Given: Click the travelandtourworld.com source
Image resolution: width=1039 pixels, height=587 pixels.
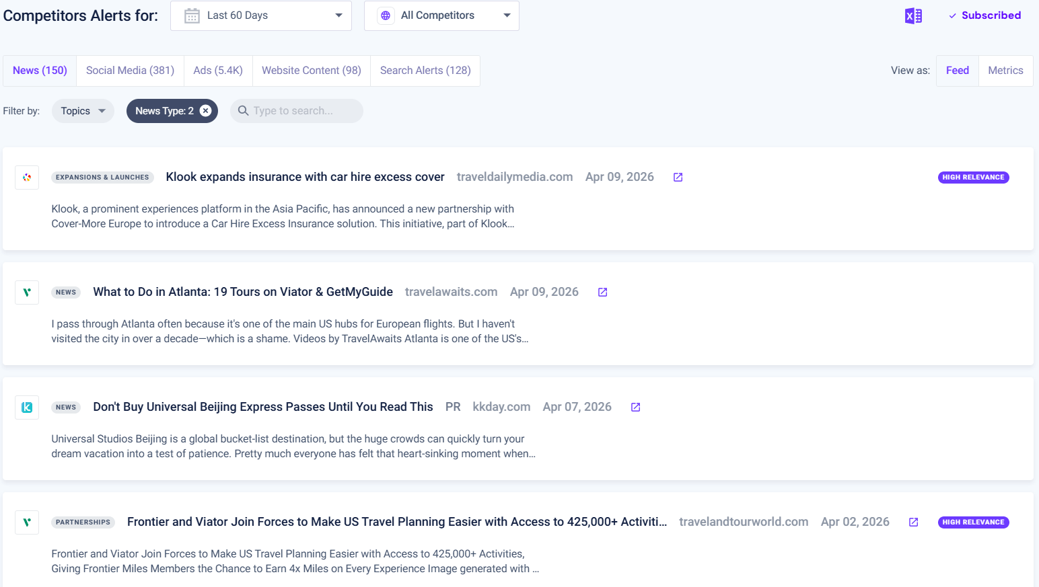Looking at the screenshot, I should point(744,522).
